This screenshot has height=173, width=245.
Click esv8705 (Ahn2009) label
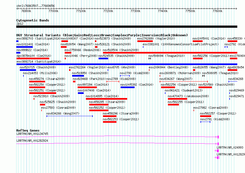click(x=121, y=67)
